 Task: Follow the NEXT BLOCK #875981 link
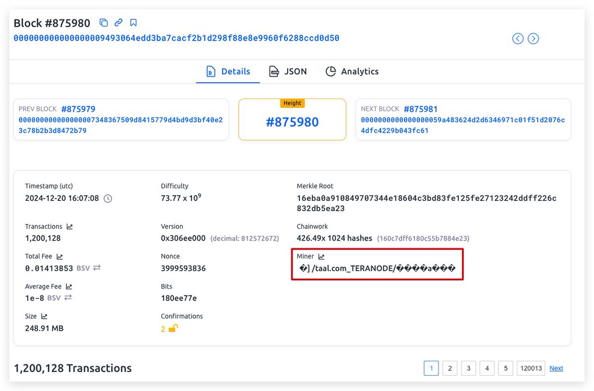click(x=421, y=108)
